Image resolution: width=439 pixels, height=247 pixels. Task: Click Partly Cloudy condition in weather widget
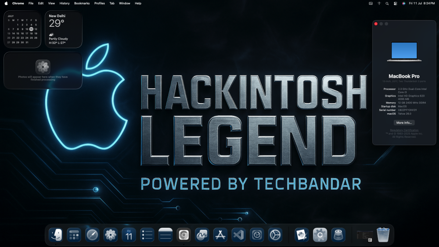[x=58, y=39]
